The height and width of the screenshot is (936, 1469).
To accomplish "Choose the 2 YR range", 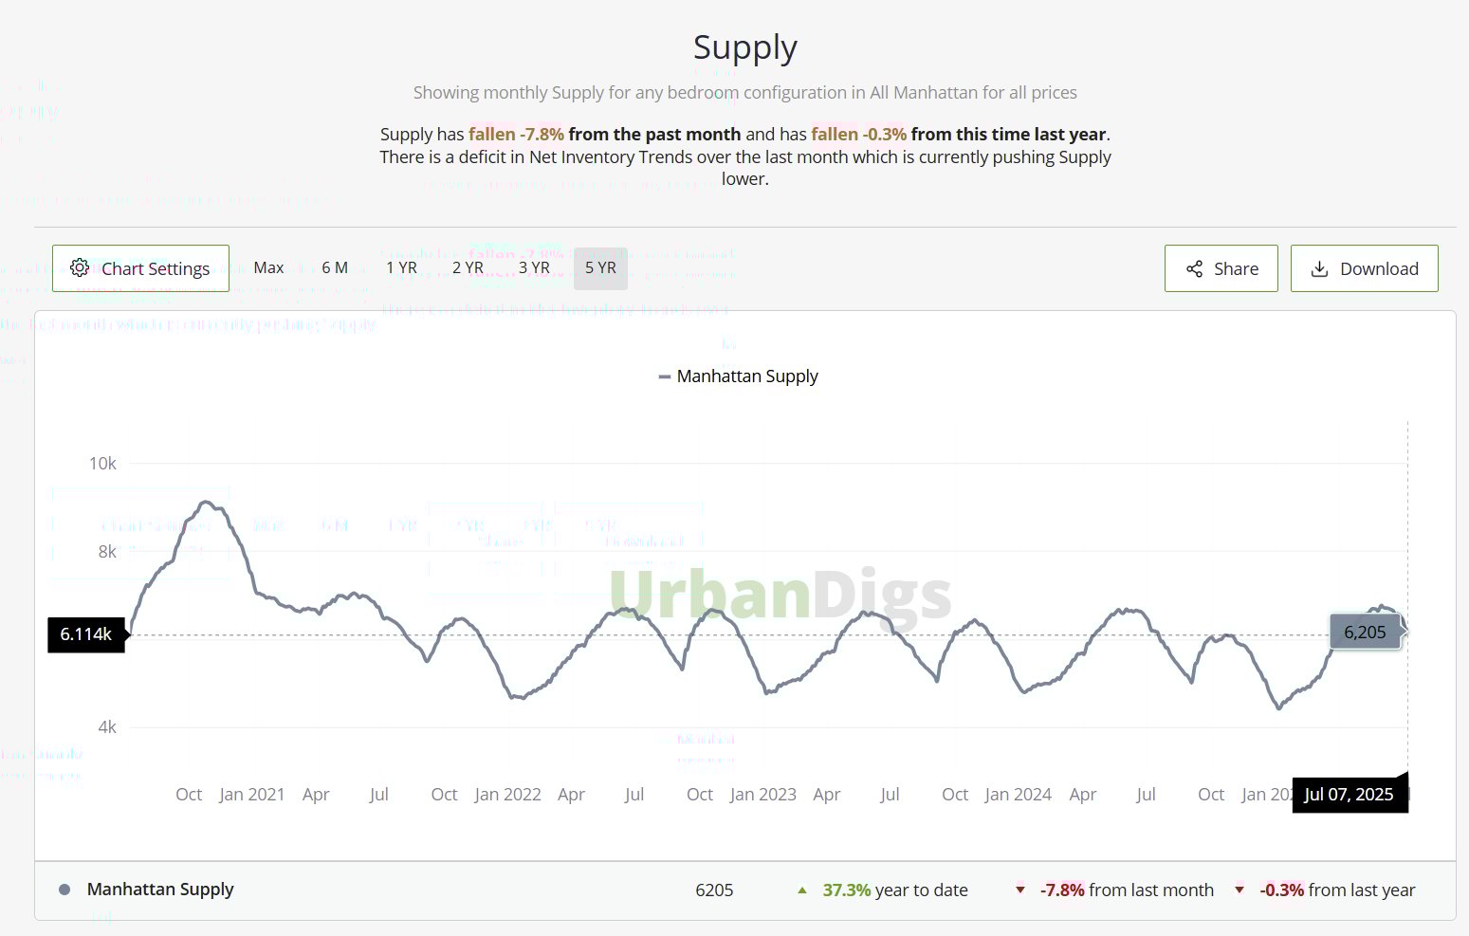I will (x=468, y=268).
